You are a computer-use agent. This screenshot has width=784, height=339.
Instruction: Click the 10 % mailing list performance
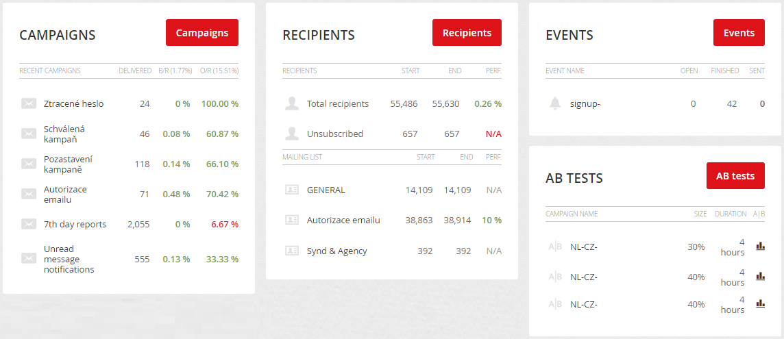tap(491, 220)
